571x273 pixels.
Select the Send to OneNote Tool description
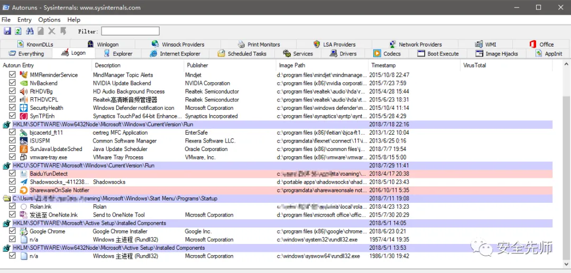119,215
